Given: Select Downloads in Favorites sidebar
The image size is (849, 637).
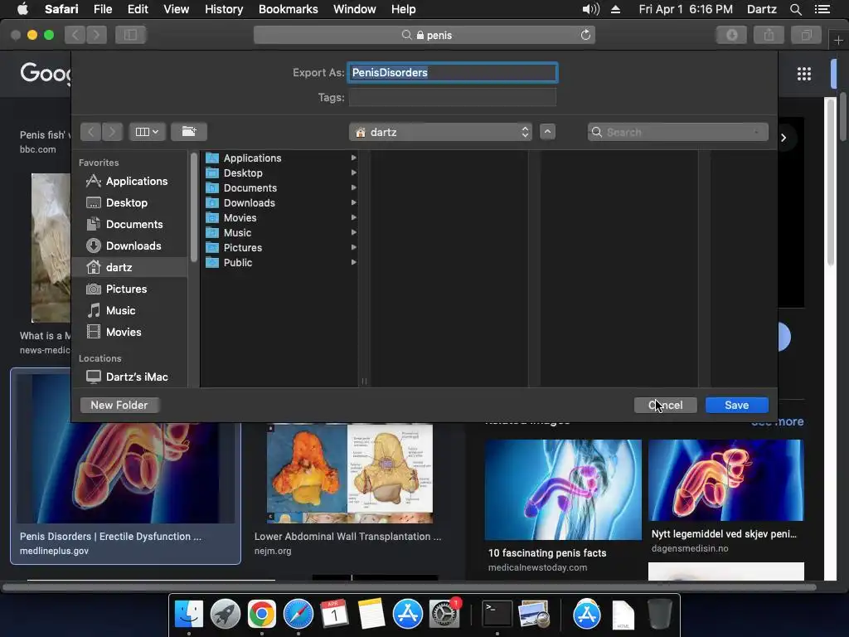Looking at the screenshot, I should click(130, 246).
